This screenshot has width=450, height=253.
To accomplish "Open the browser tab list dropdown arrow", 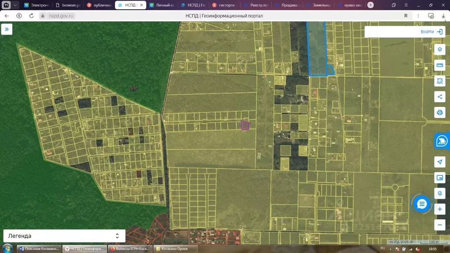I will 16,5.
